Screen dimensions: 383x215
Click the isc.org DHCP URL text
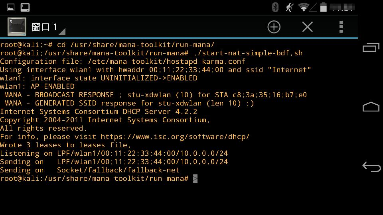click(175, 137)
